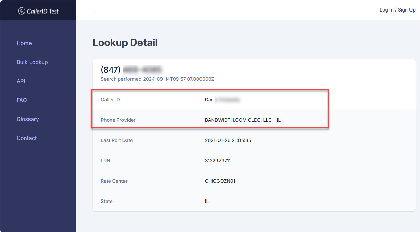The width and height of the screenshot is (420, 232).
Task: Select the Last Port Date value 2021-01-26
Action: [228, 140]
